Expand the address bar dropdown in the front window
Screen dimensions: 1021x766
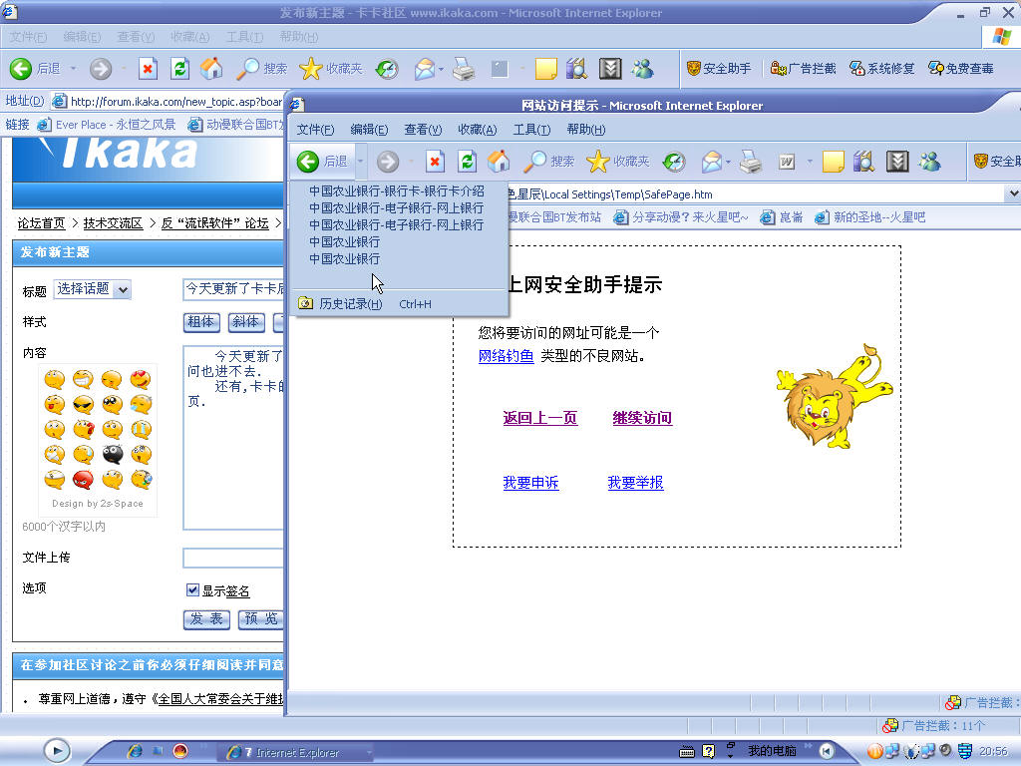[1013, 193]
